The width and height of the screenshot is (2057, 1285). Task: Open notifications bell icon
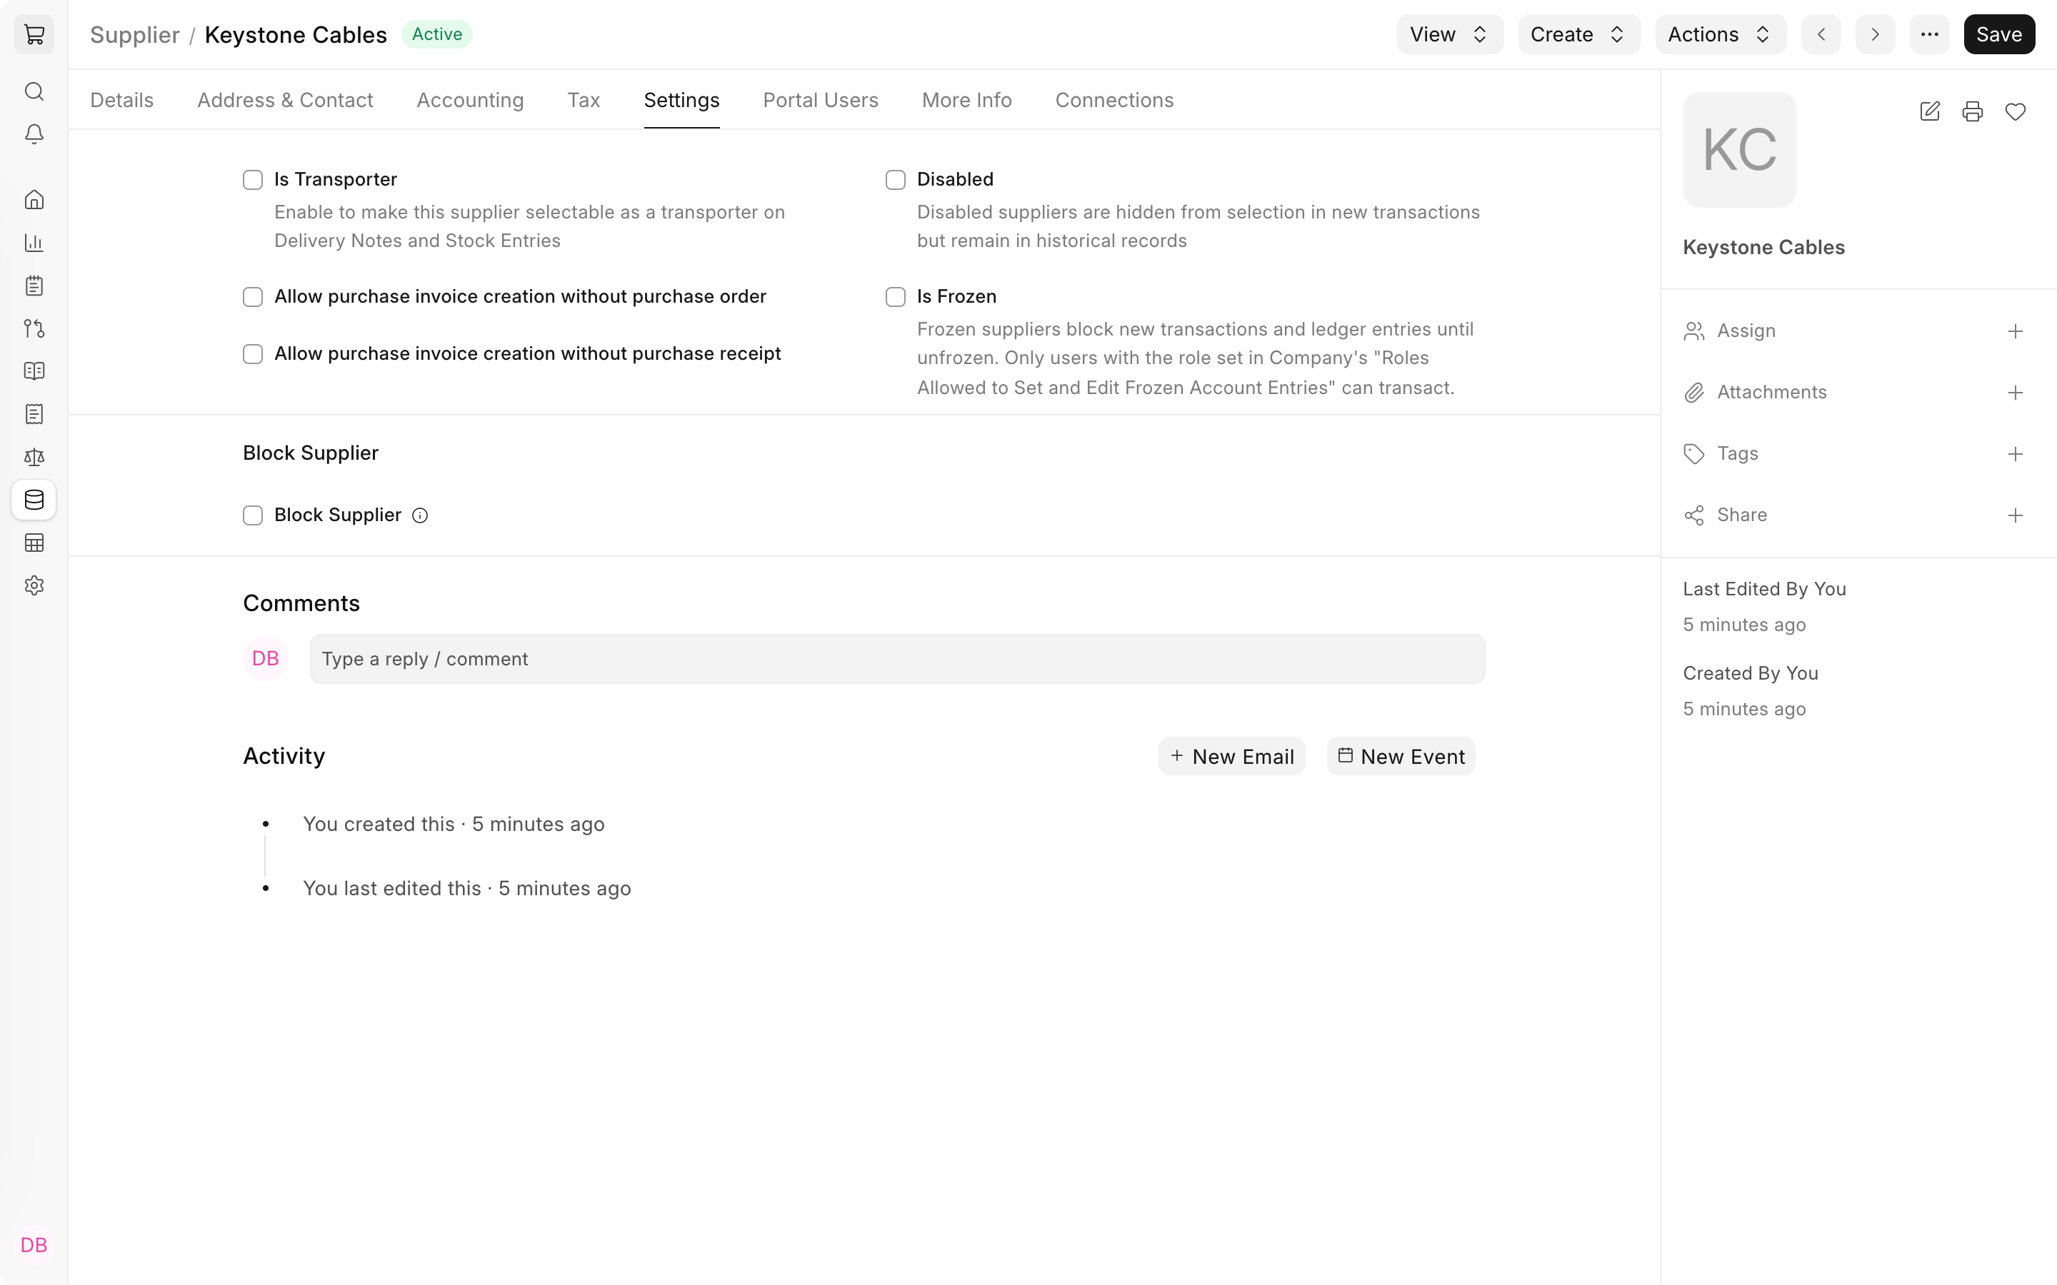point(34,134)
